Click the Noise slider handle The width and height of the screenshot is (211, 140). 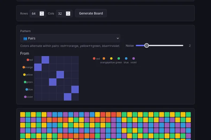pos(147,45)
